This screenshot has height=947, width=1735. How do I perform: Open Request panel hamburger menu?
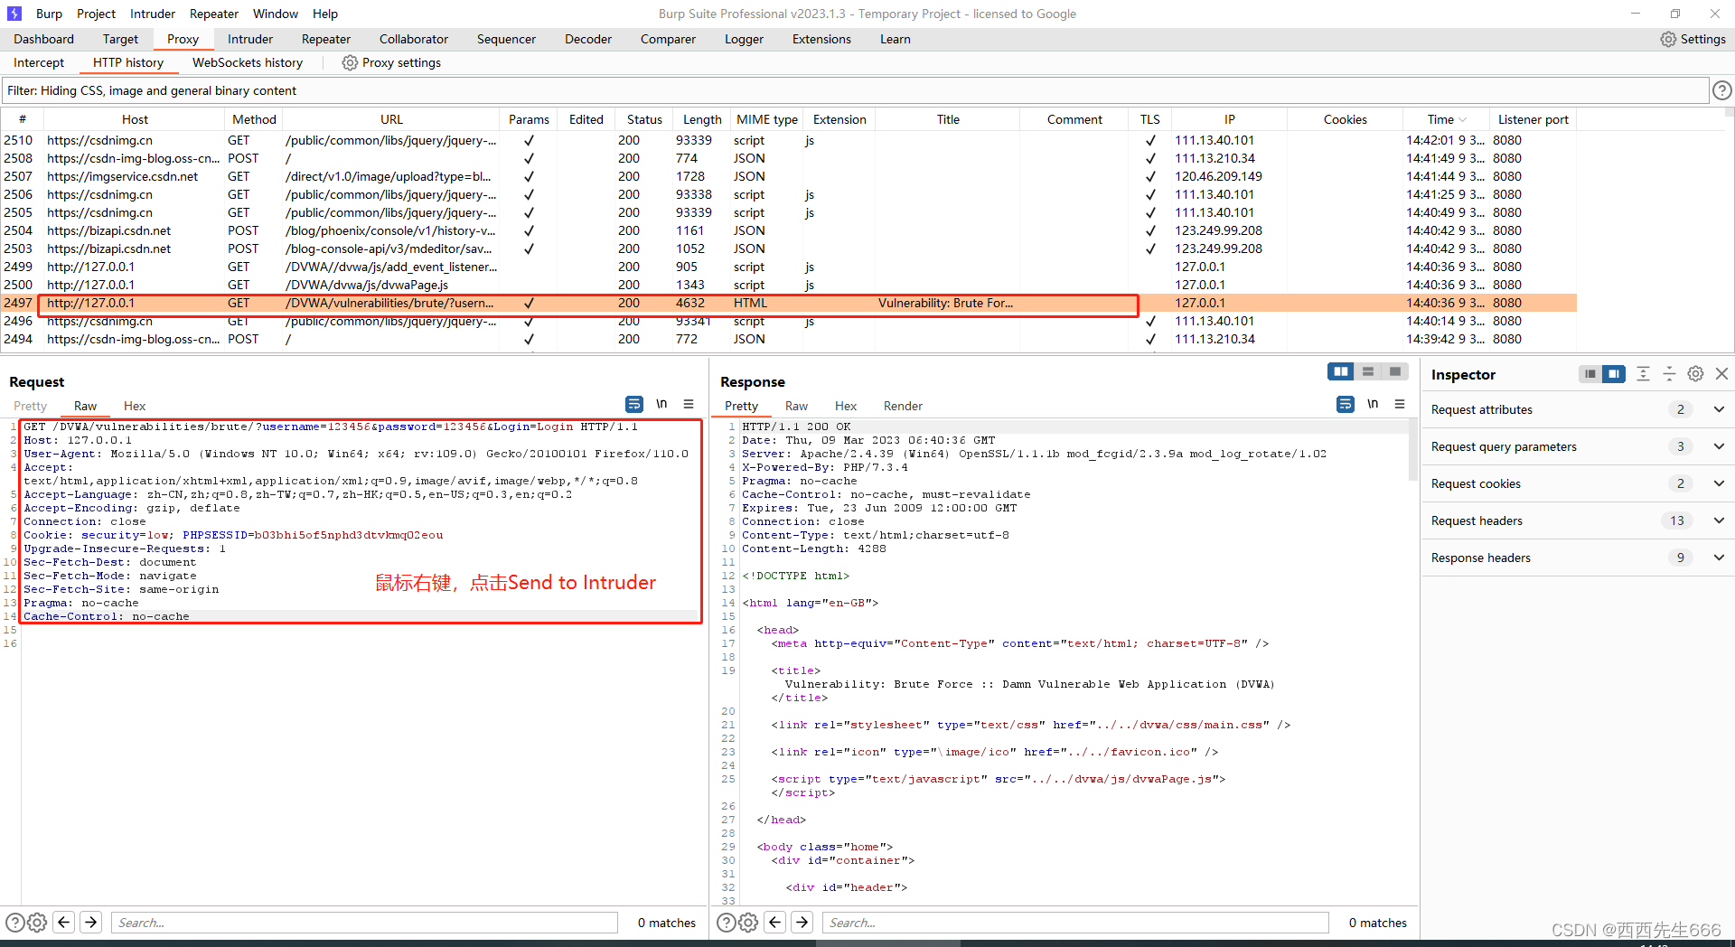click(x=689, y=404)
